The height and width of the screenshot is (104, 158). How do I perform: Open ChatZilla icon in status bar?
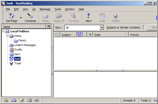[x=37, y=101]
